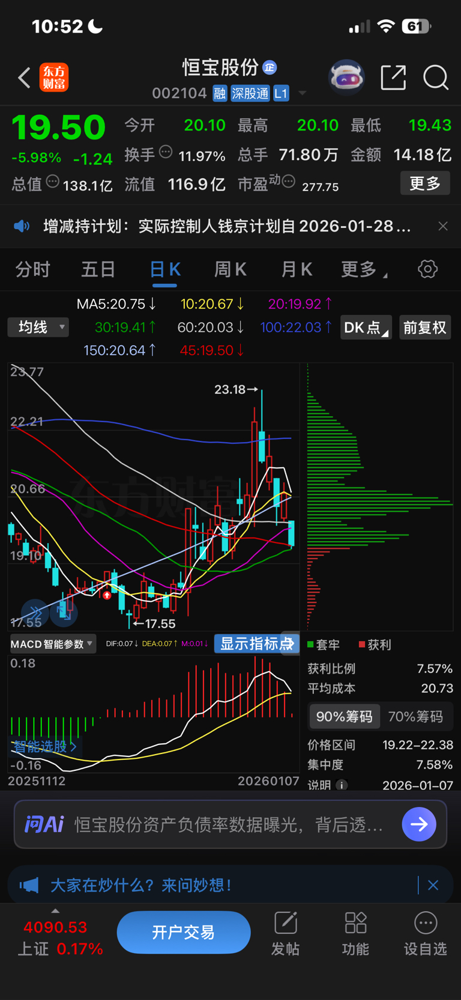Toggle the 前复权 adjustment button
Image resolution: width=461 pixels, height=1000 pixels.
(x=425, y=328)
